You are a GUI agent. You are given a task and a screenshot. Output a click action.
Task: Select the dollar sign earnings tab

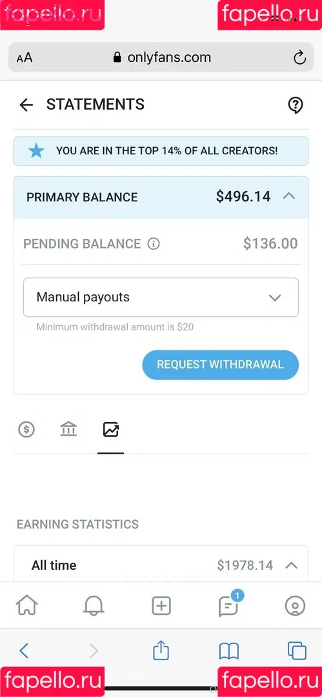click(26, 429)
